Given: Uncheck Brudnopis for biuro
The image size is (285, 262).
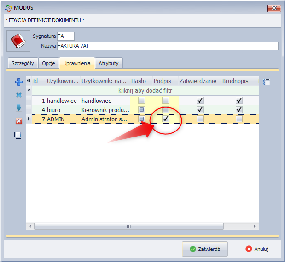Looking at the screenshot, I should (x=239, y=110).
